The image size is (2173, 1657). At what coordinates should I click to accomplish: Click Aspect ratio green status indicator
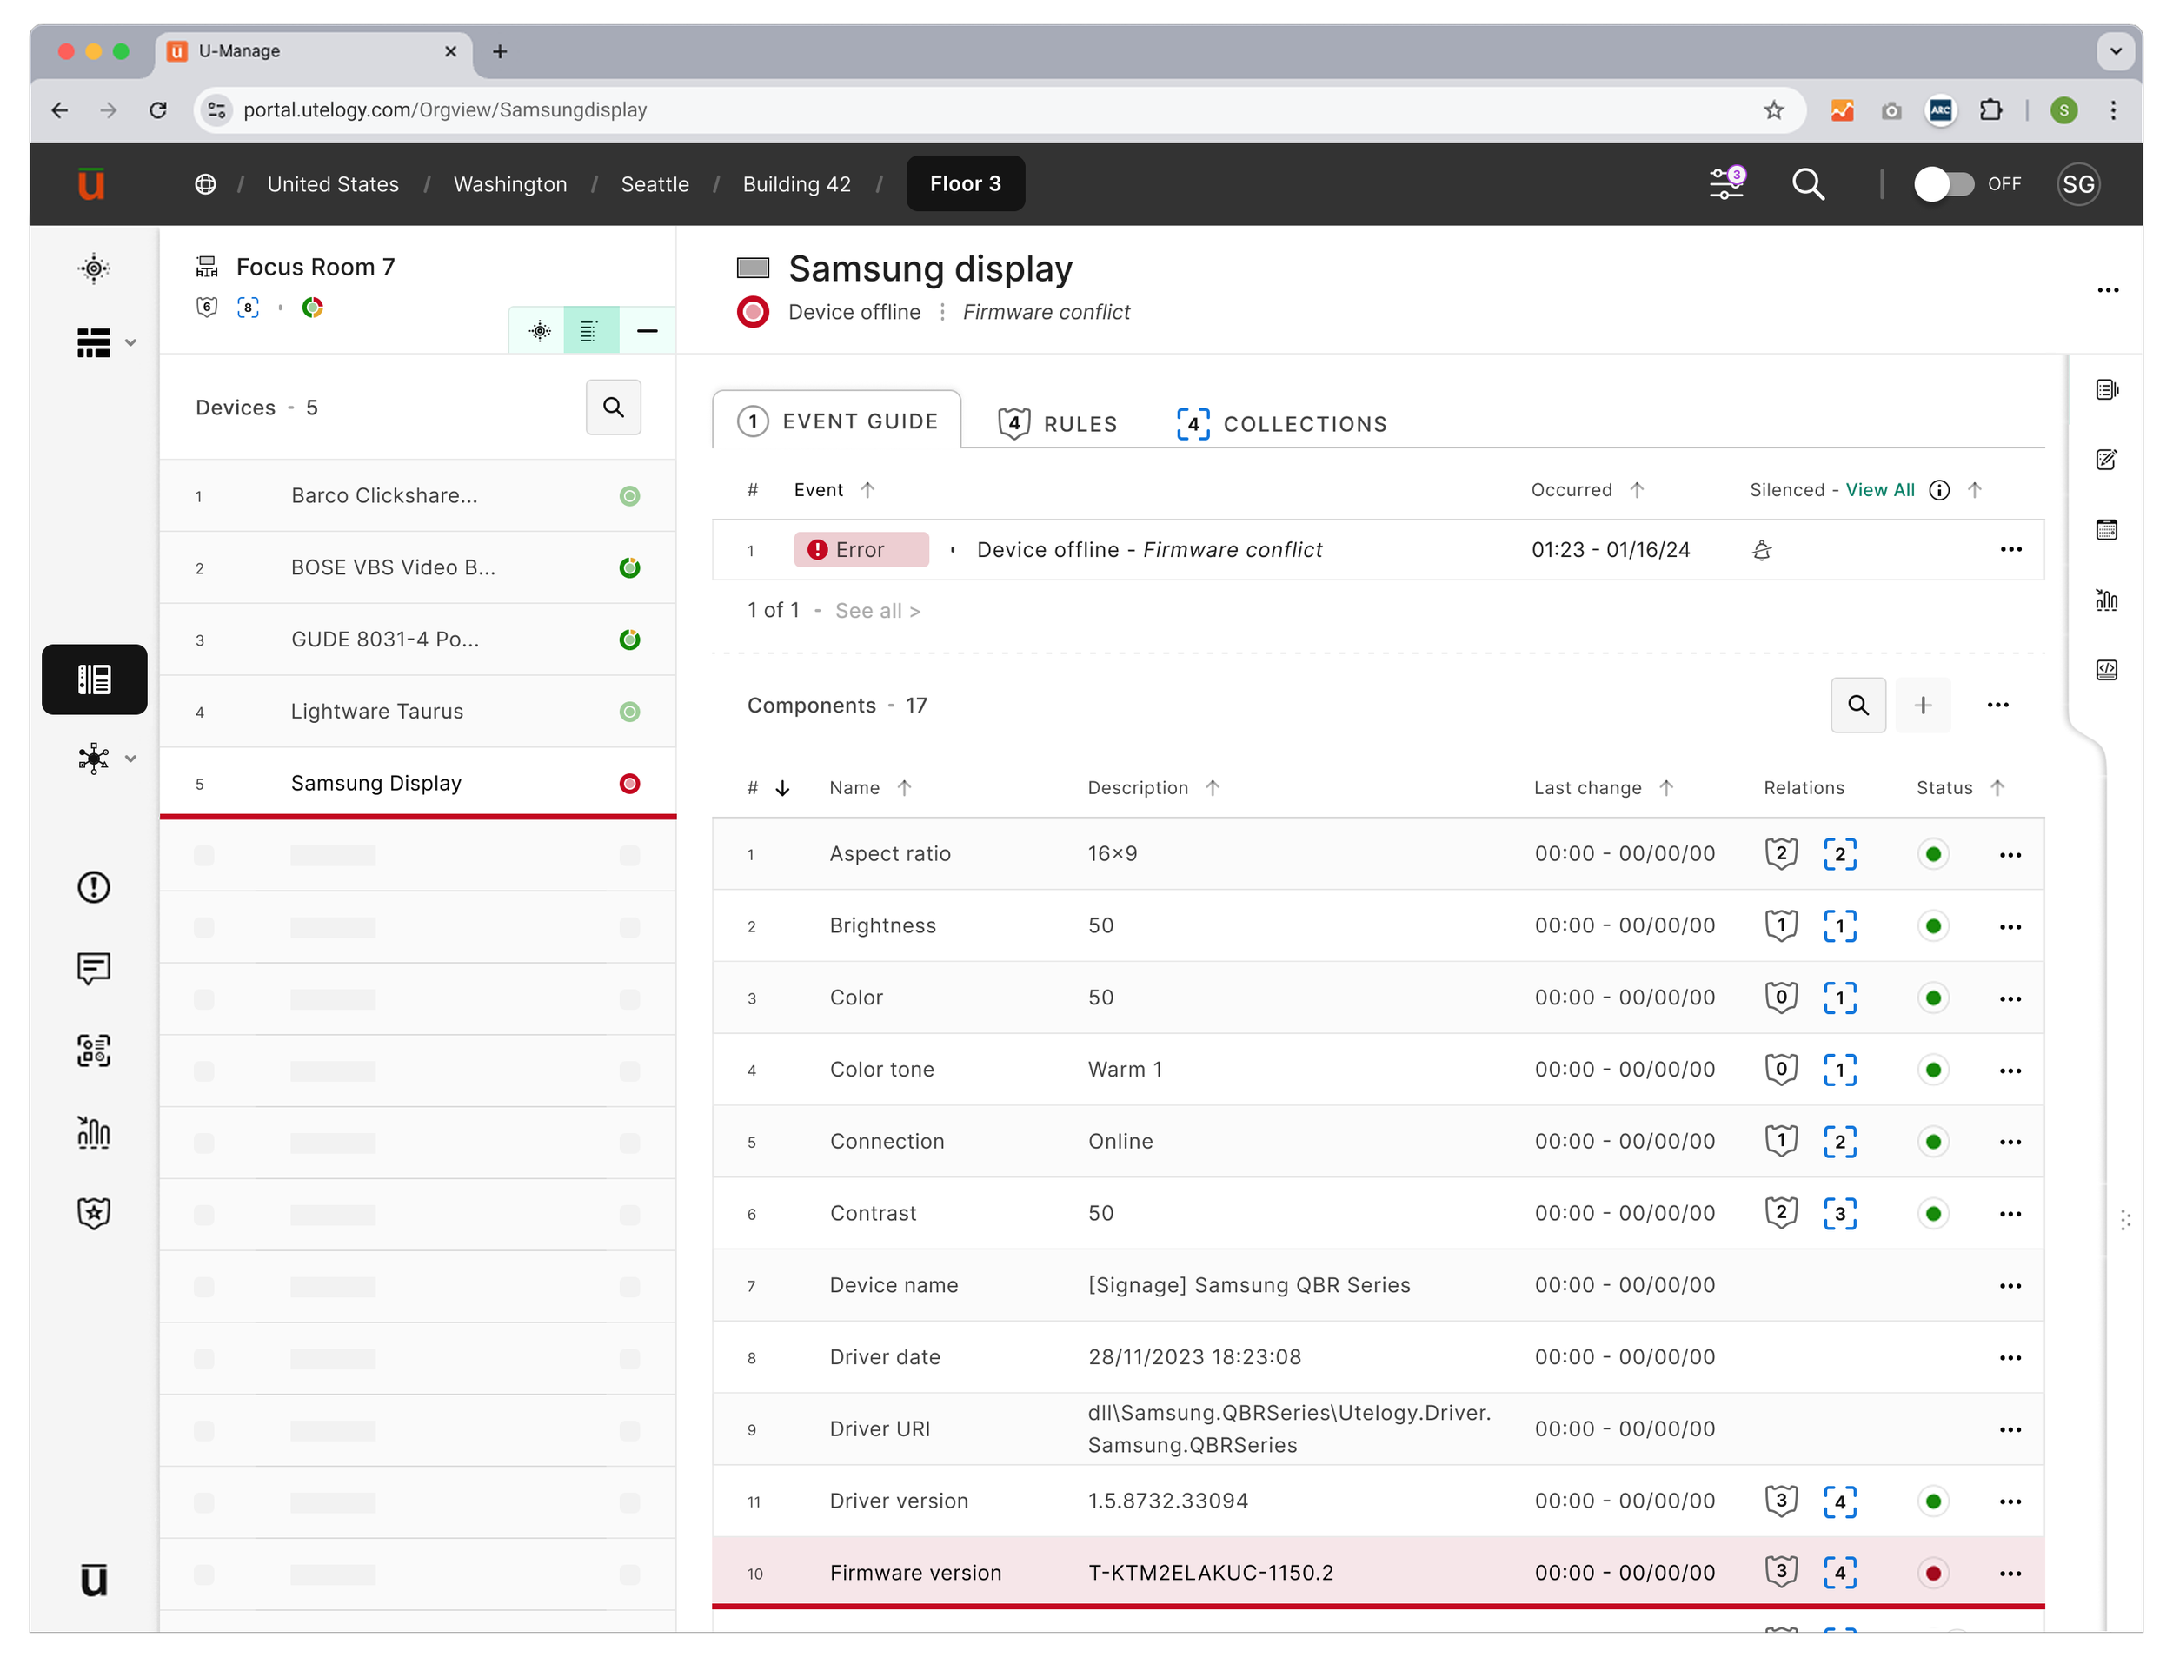1933,854
